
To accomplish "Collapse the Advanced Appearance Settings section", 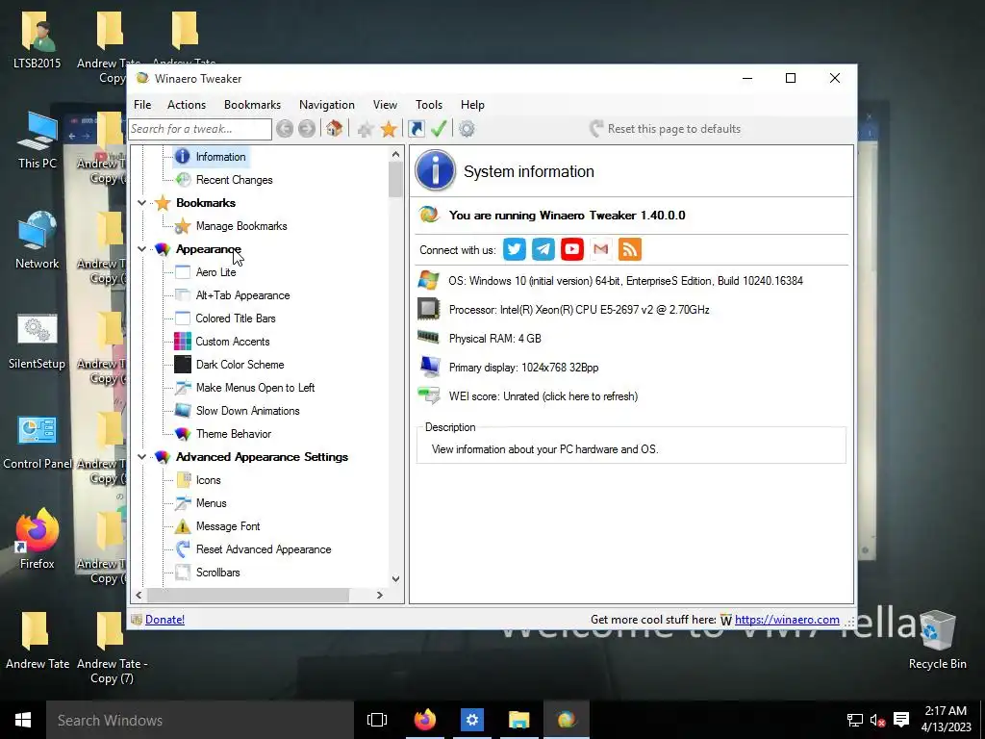I will point(142,457).
